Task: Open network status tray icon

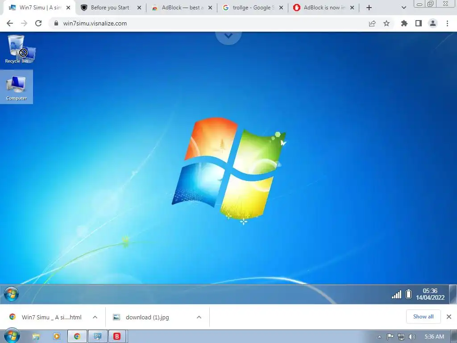Action: (x=401, y=337)
